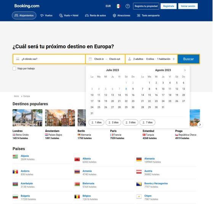
Task: Click the Alemania country link
Action: (x=149, y=159)
